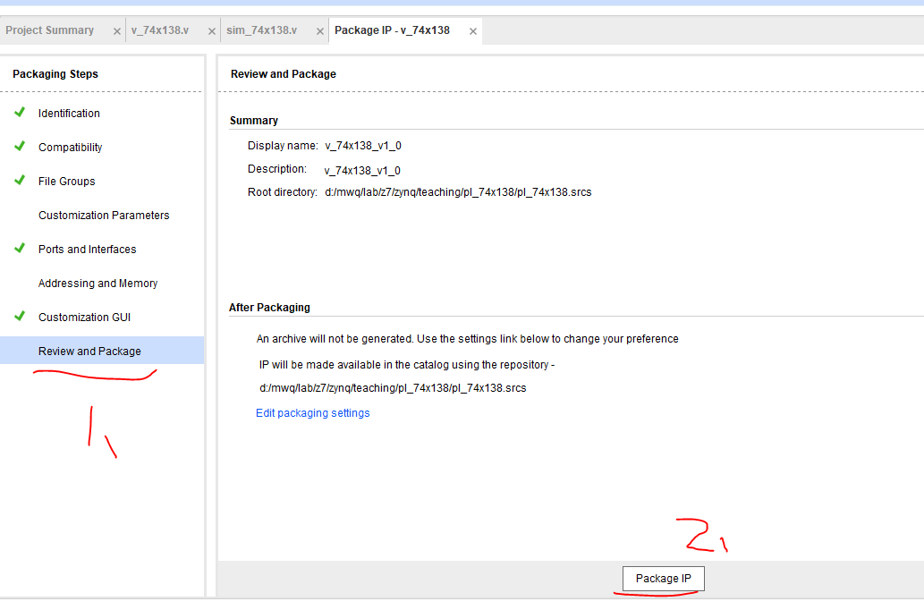Viewport: 924px width, 610px height.
Task: Click the 'Display name:' label
Action: click(283, 146)
